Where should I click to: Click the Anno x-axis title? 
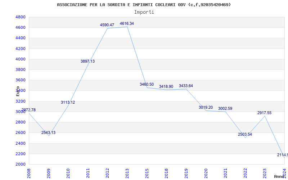279,176
